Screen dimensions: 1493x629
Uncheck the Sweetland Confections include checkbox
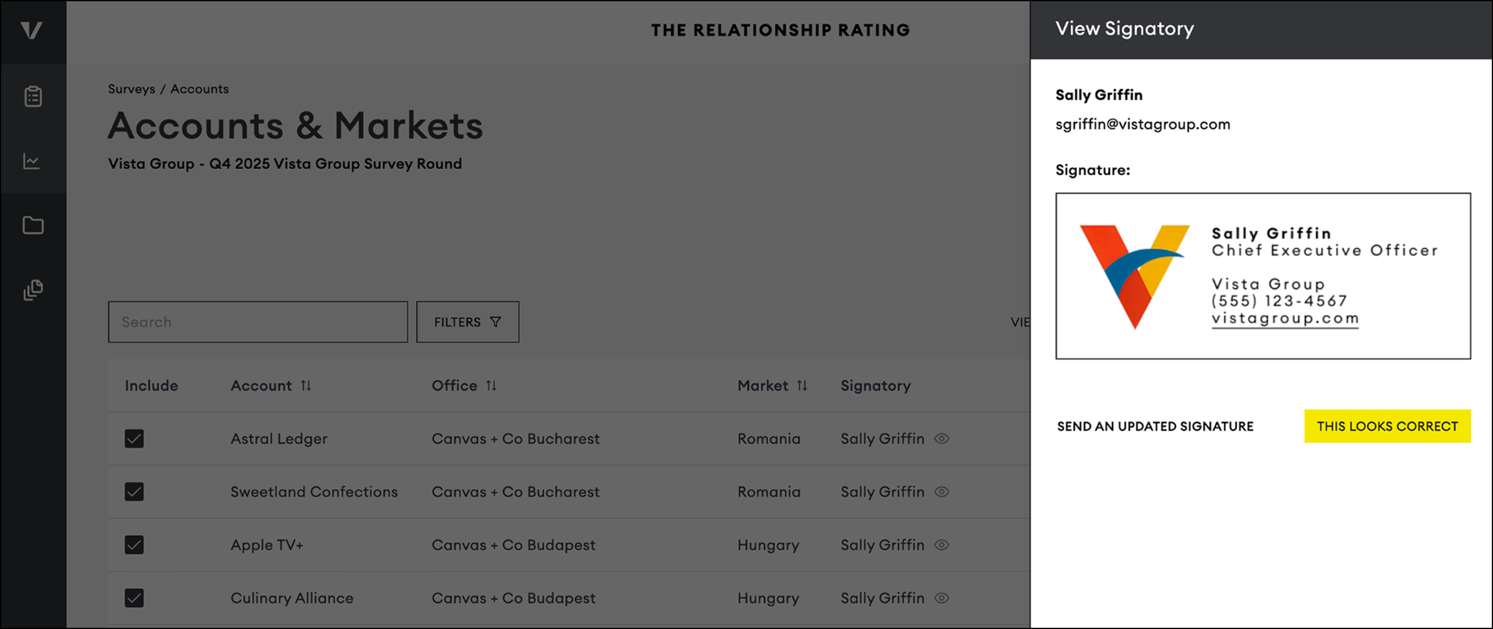(134, 492)
